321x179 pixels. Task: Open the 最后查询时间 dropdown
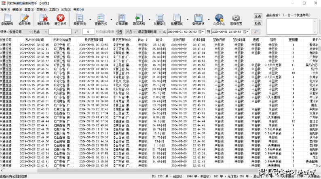(150, 32)
